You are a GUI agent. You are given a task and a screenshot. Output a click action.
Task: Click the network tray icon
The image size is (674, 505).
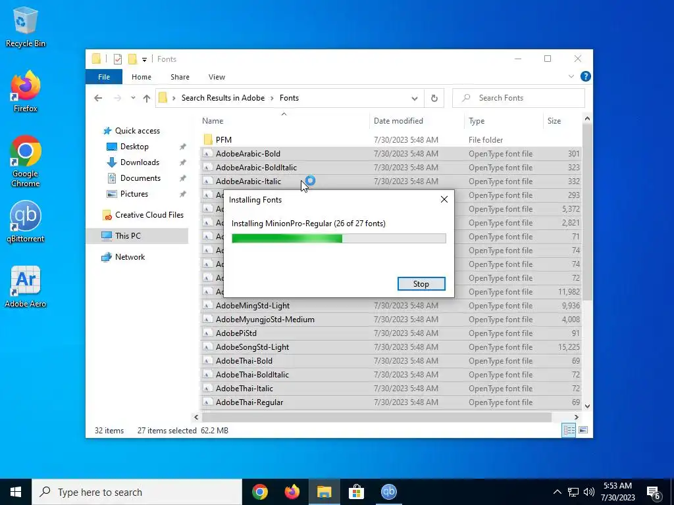point(573,492)
